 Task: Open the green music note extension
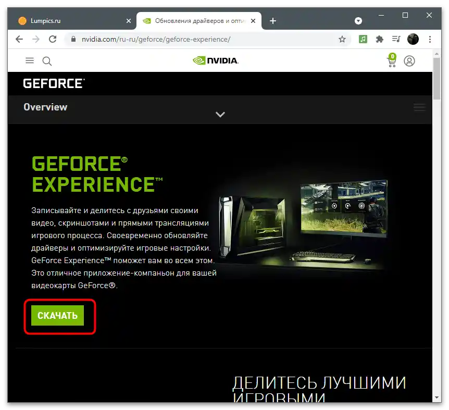[363, 39]
